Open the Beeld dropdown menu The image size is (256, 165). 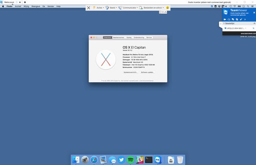[111, 8]
